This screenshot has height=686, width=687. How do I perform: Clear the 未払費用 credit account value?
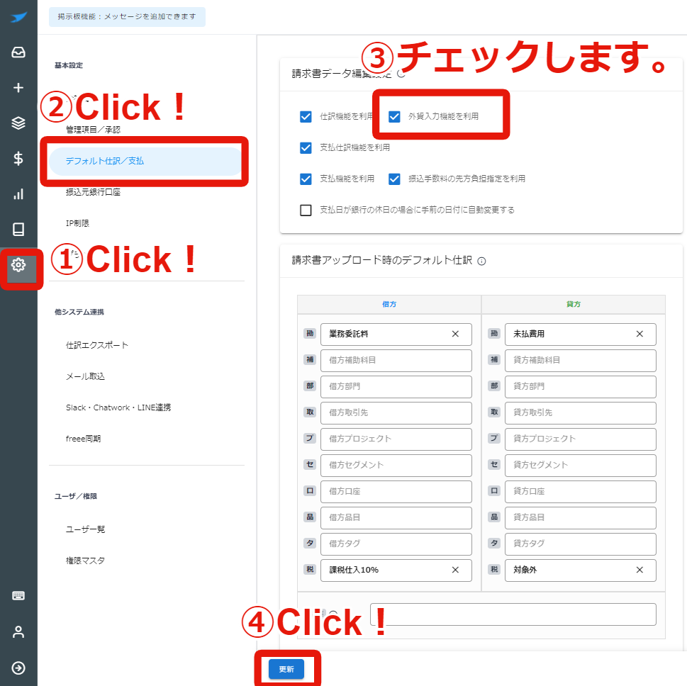click(x=639, y=334)
